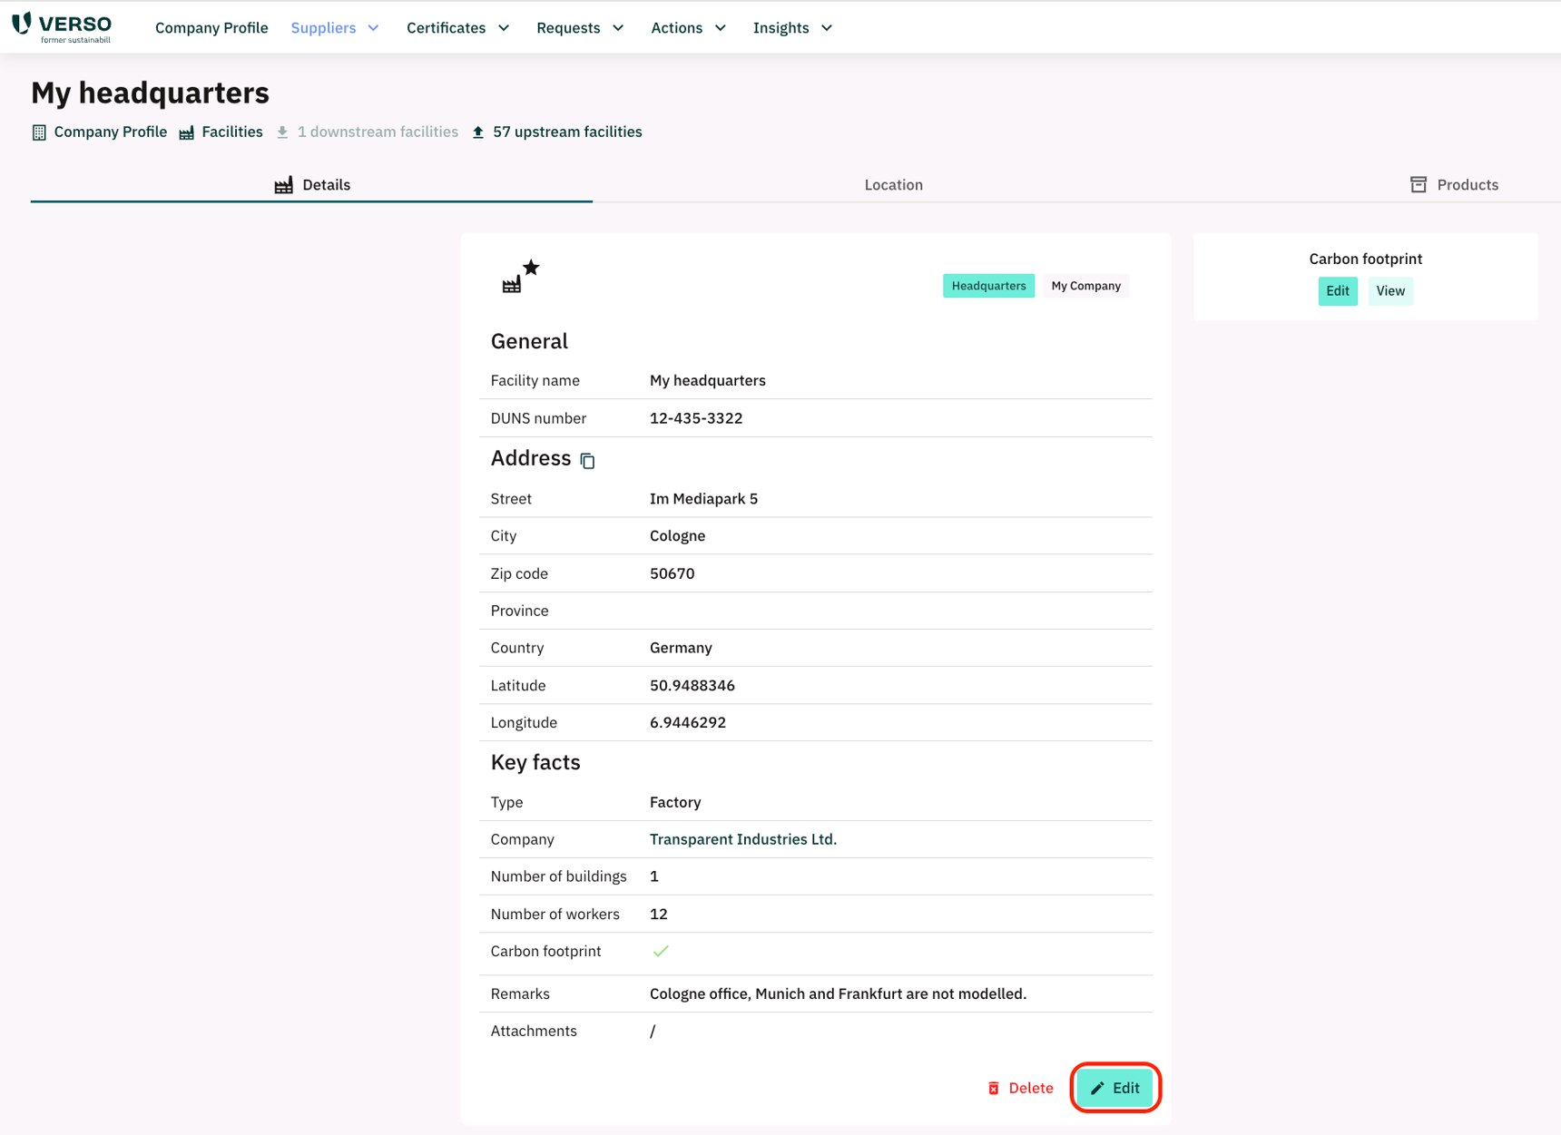This screenshot has height=1135, width=1561.
Task: Open the Actions dropdown menu
Action: click(x=688, y=28)
